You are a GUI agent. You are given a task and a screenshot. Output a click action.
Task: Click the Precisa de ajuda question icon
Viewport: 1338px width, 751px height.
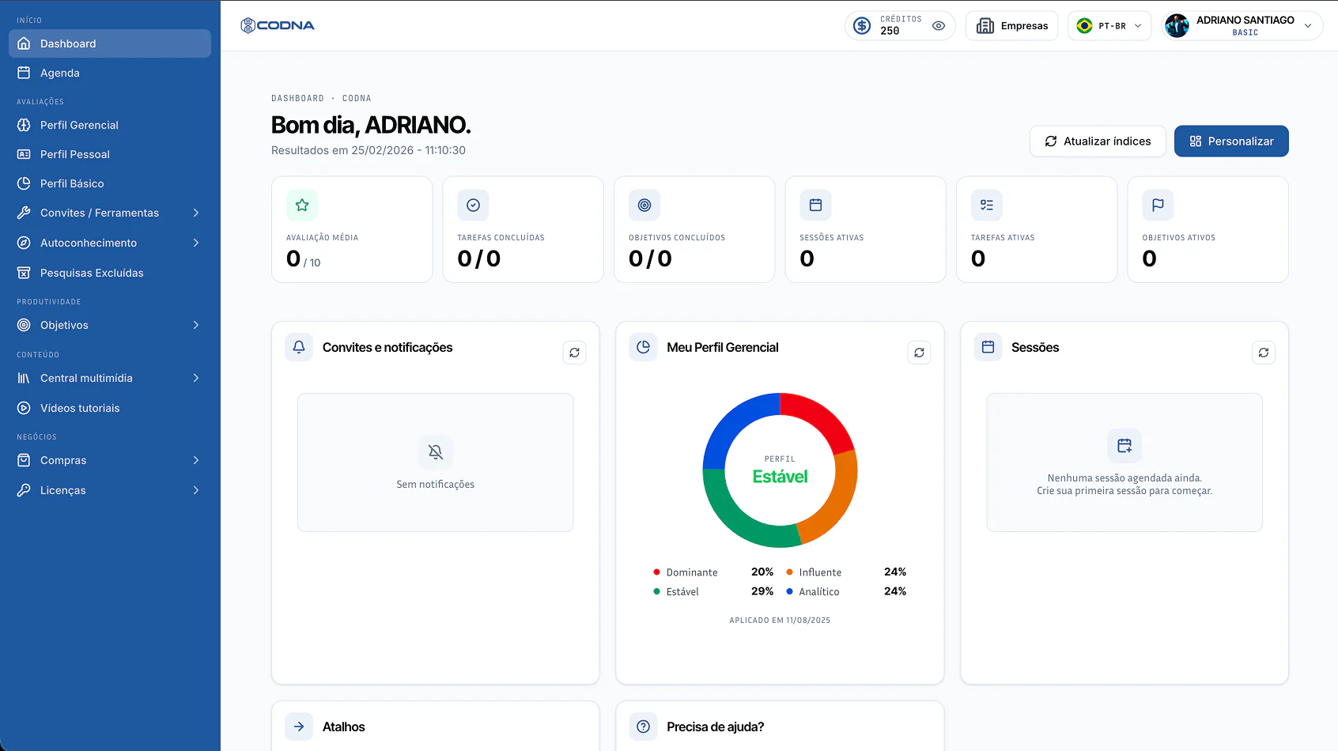(x=644, y=726)
